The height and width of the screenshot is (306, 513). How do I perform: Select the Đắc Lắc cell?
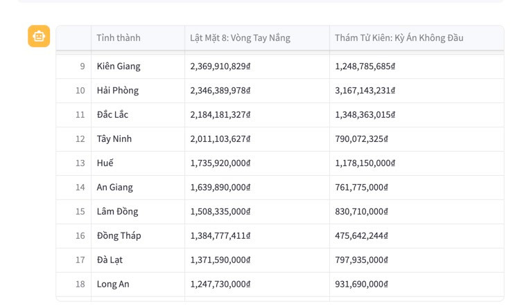tap(138, 115)
